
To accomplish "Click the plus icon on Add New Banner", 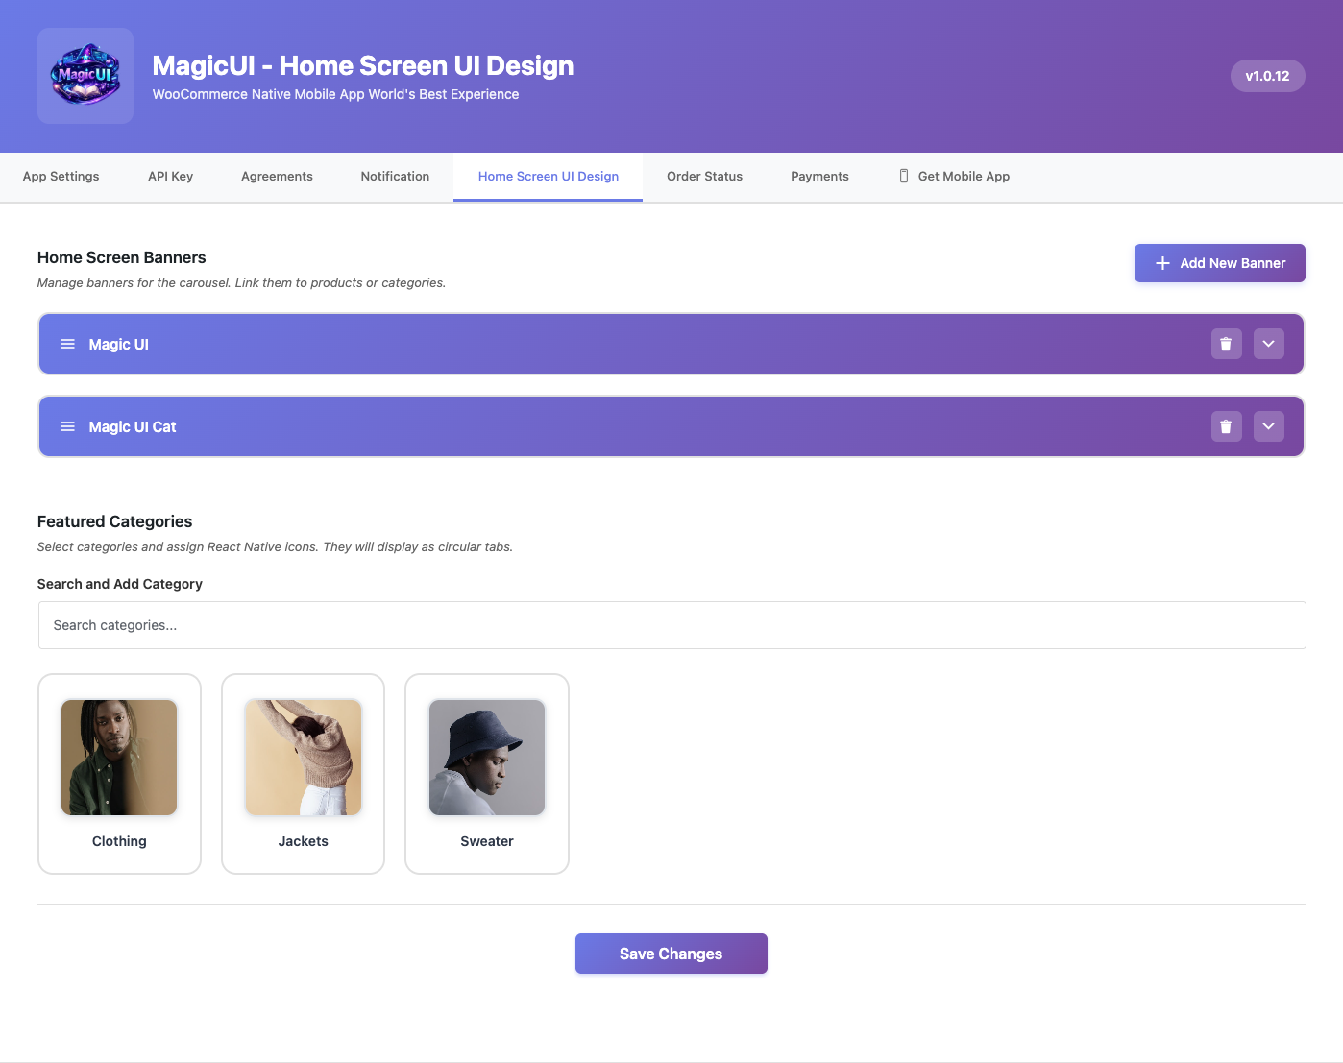I will [1162, 263].
